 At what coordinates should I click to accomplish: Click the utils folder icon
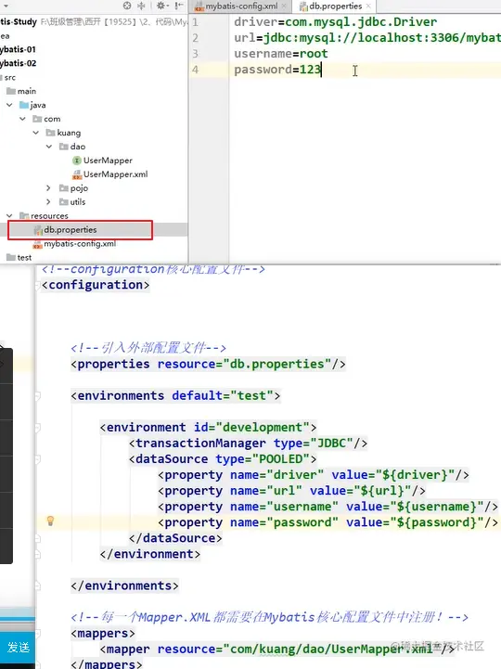click(x=64, y=201)
